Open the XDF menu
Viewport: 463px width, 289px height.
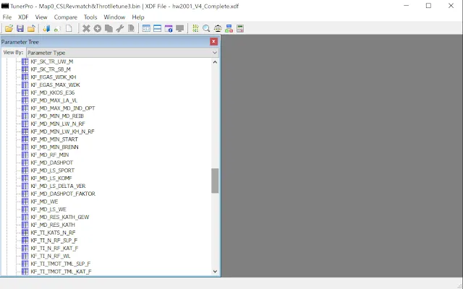pos(23,17)
